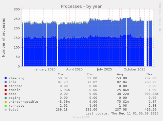Click the 'Cur:' column header
Screen dimensions: 163x121
62,74
